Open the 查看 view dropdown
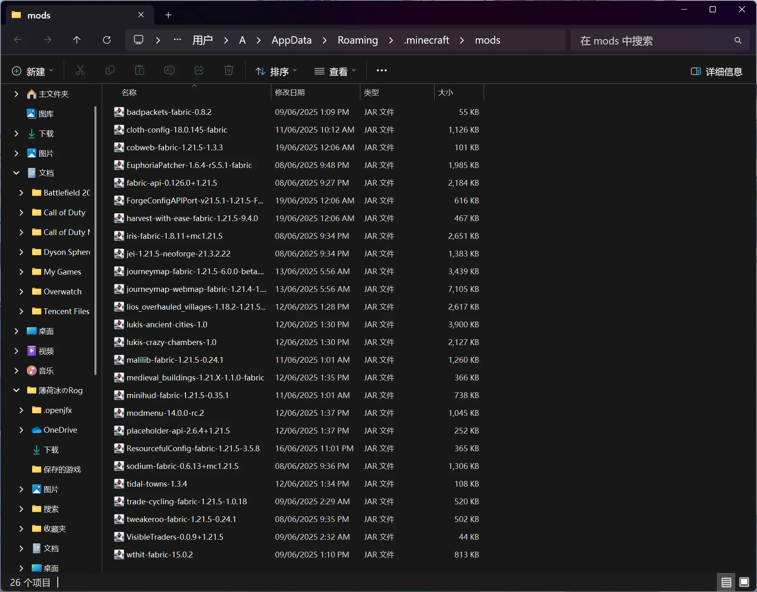The height and width of the screenshot is (592, 757). click(335, 72)
